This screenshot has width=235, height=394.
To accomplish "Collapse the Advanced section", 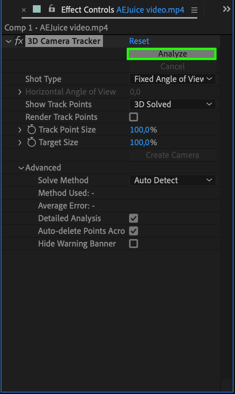I will pos(21,168).
